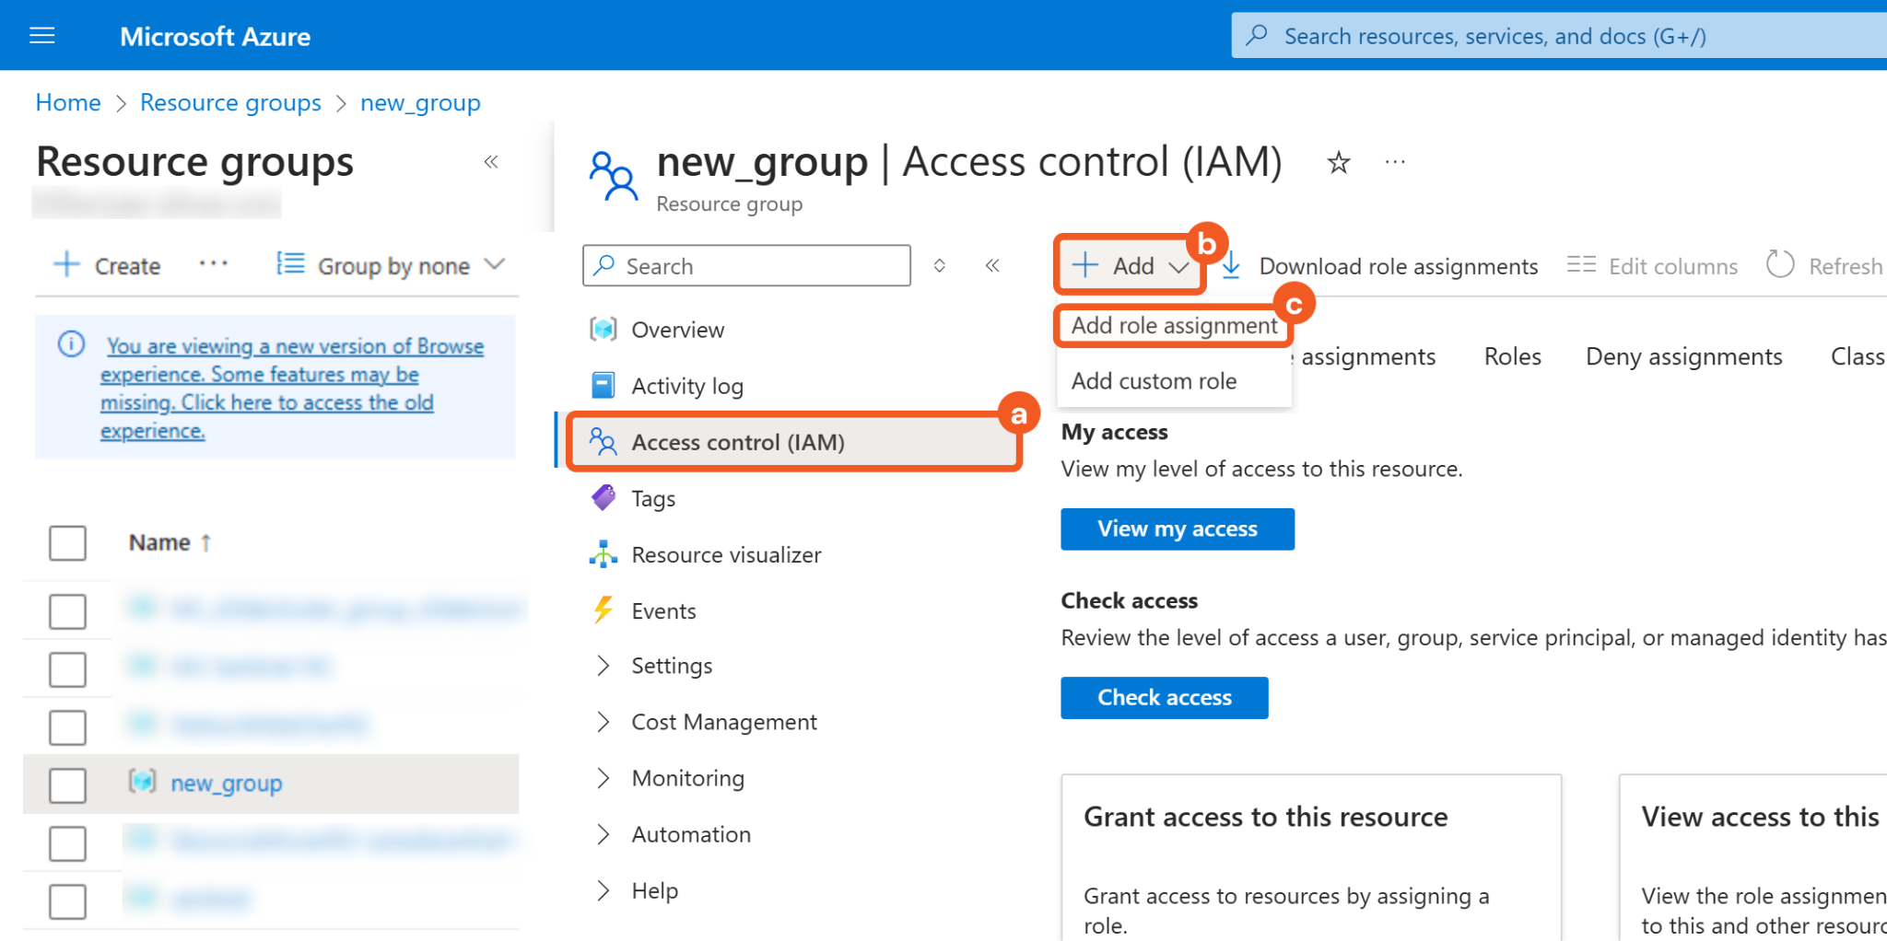Click the Check access button
Image resolution: width=1887 pixels, height=941 pixels.
pos(1164,698)
